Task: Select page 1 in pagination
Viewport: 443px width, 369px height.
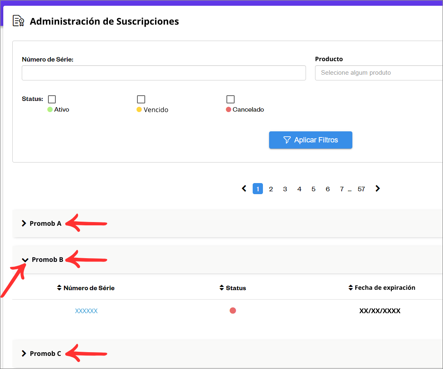Action: 258,189
